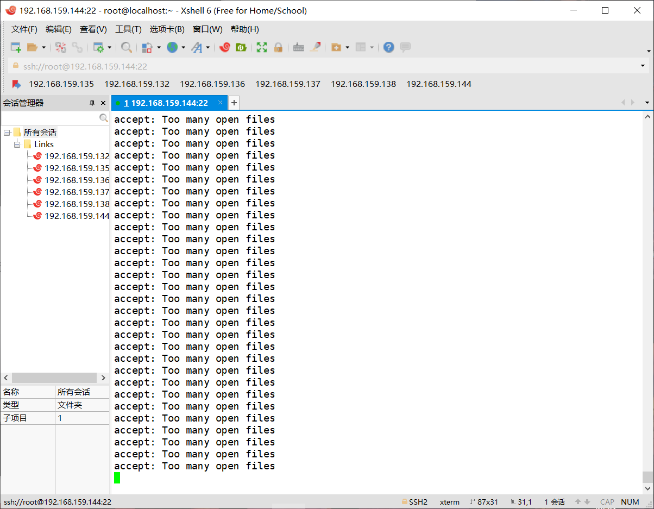Open the 窗口(W) menu

207,29
